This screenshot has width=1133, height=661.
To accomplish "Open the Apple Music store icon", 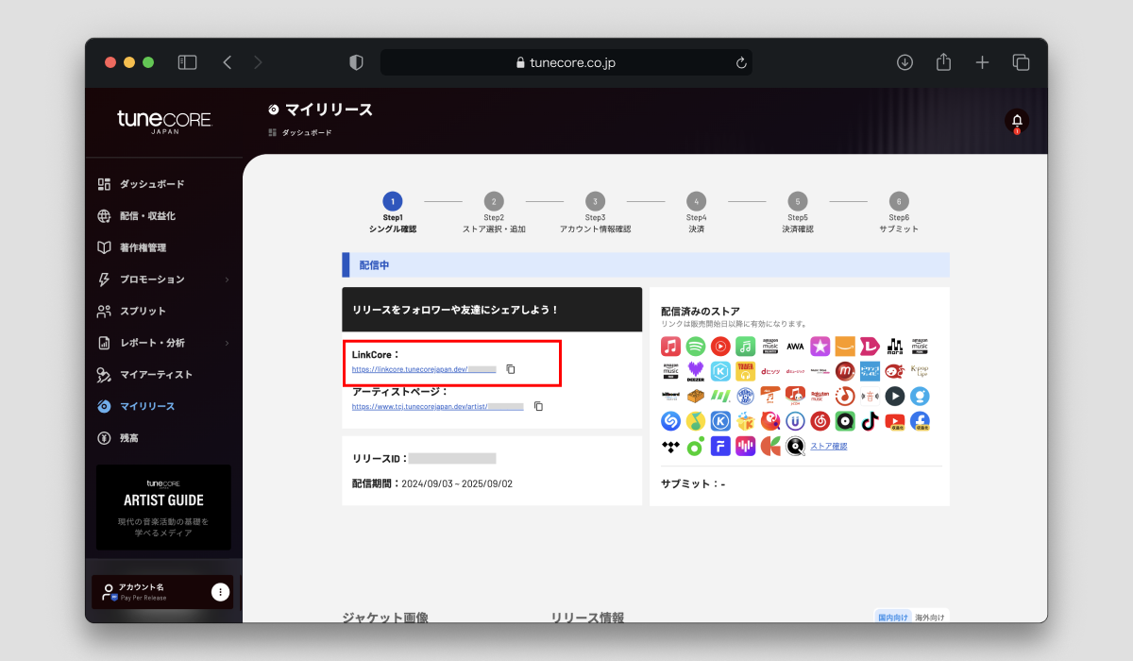I will 671,347.
